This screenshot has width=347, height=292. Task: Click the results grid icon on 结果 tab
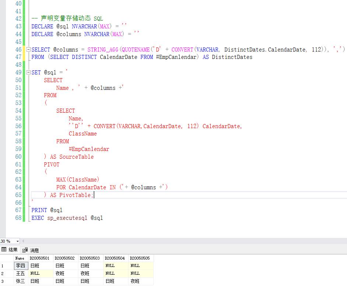tap(4, 250)
